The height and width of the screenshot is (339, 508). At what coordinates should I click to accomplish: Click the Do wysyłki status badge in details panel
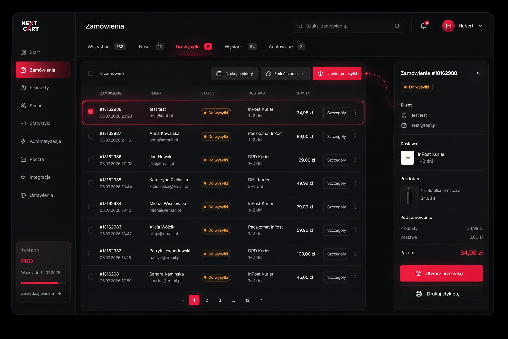(416, 87)
